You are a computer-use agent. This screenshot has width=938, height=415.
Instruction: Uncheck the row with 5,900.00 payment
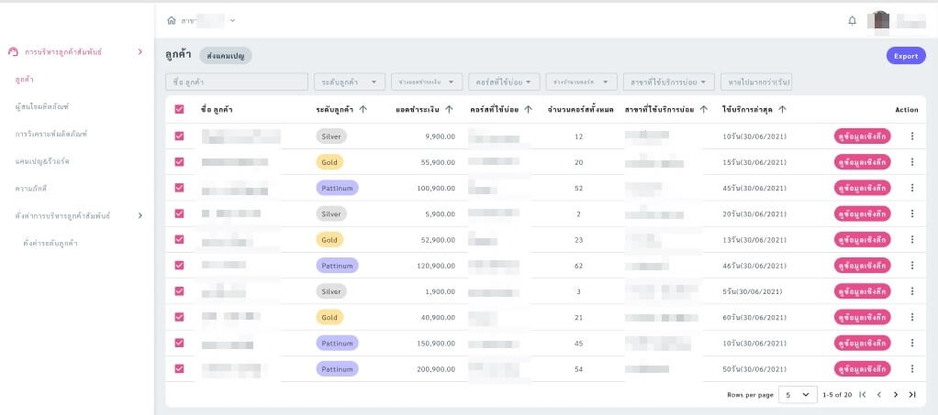tap(180, 213)
